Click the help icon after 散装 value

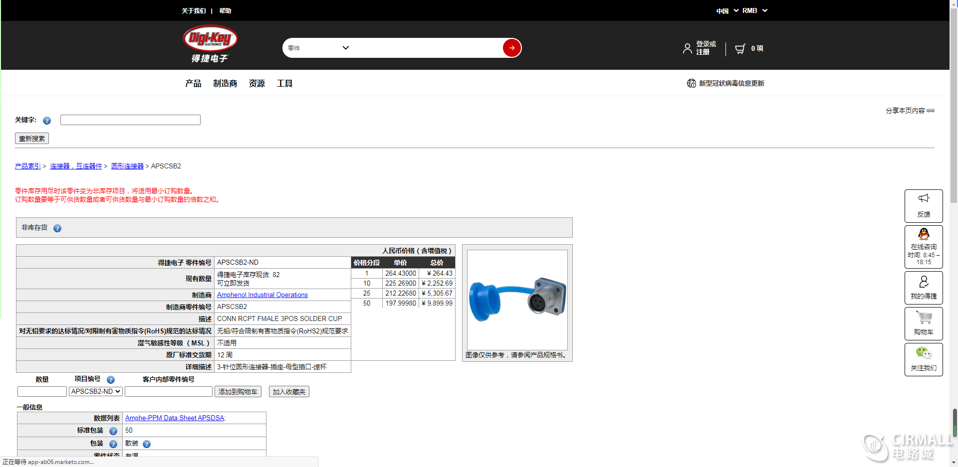point(147,444)
